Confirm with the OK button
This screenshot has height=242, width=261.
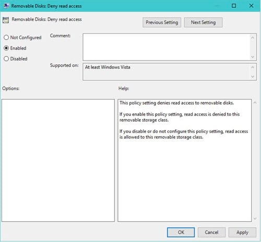tap(181, 232)
